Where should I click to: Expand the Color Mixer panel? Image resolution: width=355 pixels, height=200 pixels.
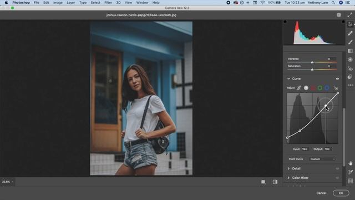click(x=288, y=178)
